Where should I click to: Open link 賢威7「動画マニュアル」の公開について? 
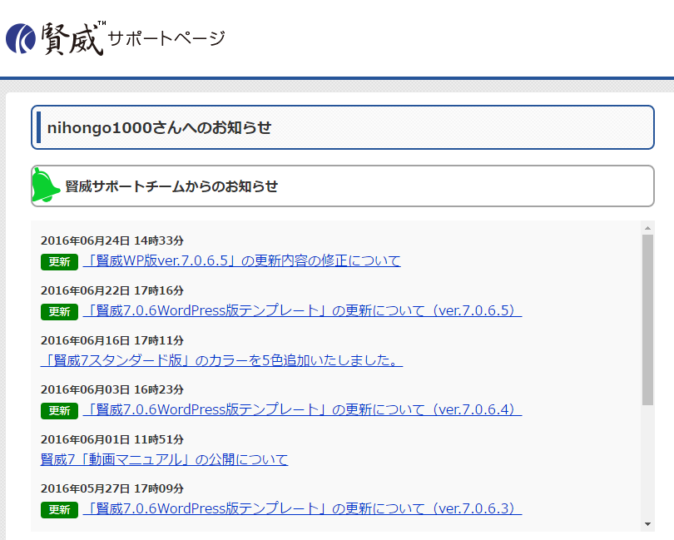point(164,459)
